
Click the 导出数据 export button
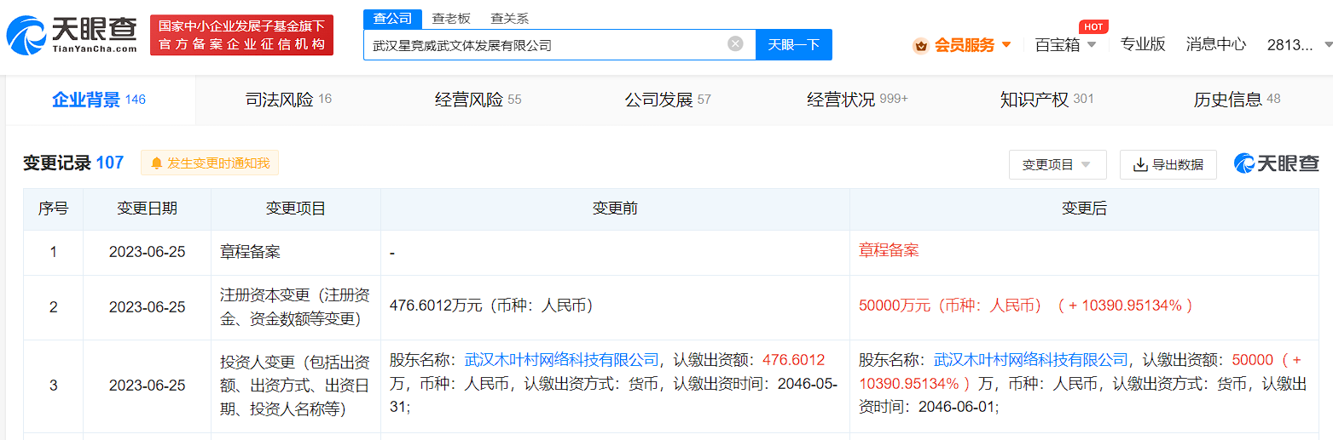1168,164
